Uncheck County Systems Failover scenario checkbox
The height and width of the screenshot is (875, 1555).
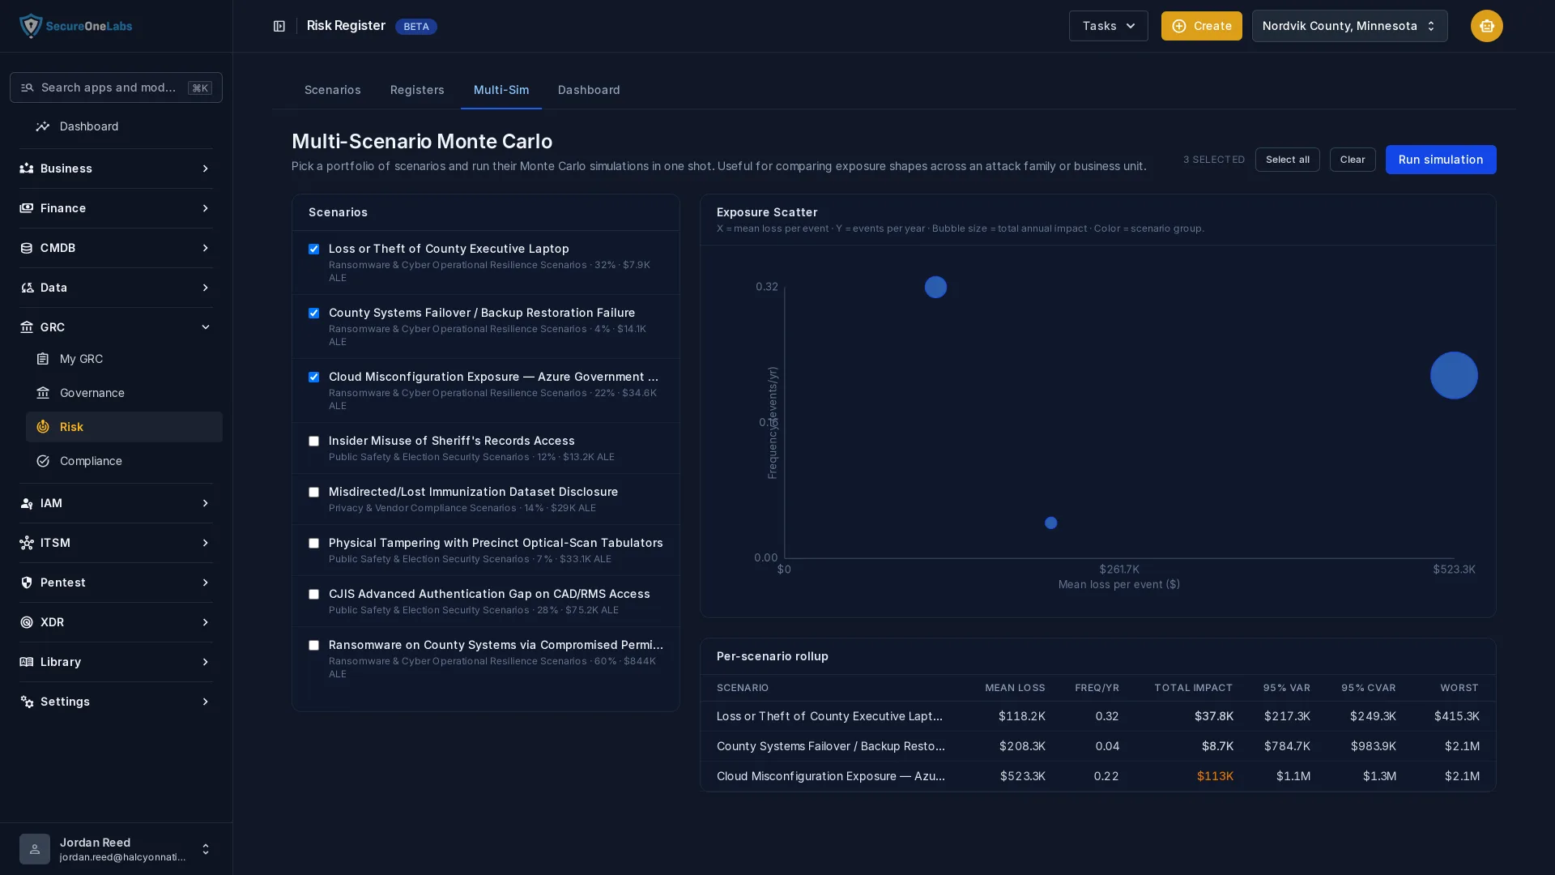click(313, 313)
